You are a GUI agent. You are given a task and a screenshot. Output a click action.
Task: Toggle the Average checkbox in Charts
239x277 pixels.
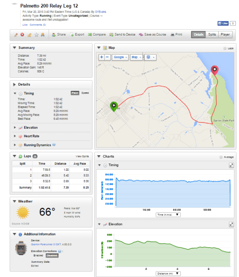(x=221, y=157)
